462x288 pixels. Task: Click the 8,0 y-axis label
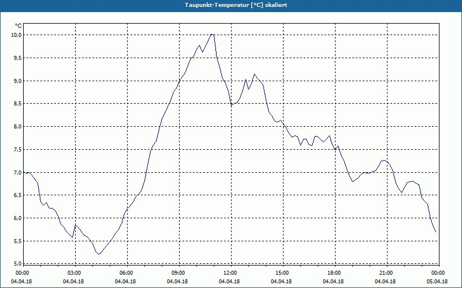click(x=17, y=127)
